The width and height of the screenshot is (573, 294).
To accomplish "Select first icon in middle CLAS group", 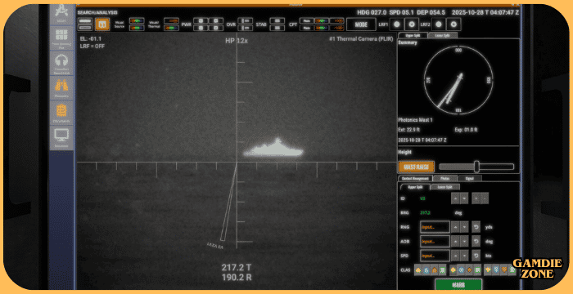I will point(453,270).
